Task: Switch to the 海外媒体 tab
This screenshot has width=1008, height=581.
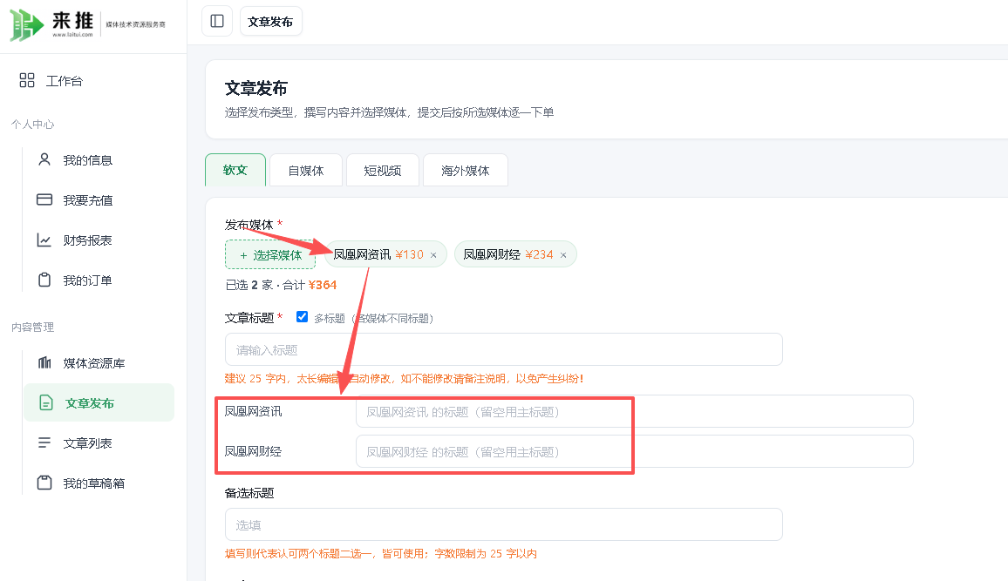Action: pos(466,170)
